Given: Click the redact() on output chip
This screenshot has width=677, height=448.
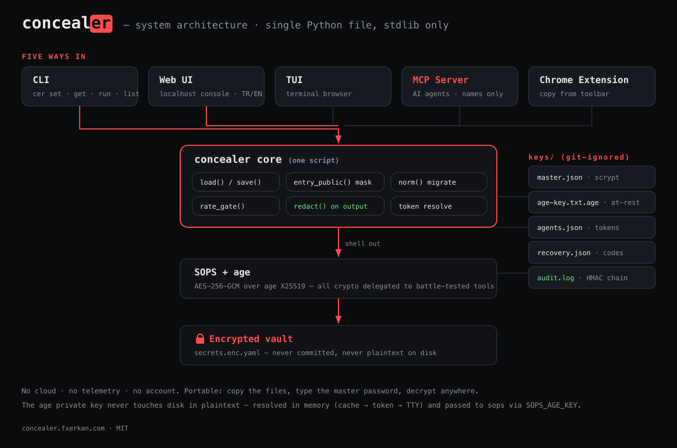Looking at the screenshot, I should tap(335, 206).
